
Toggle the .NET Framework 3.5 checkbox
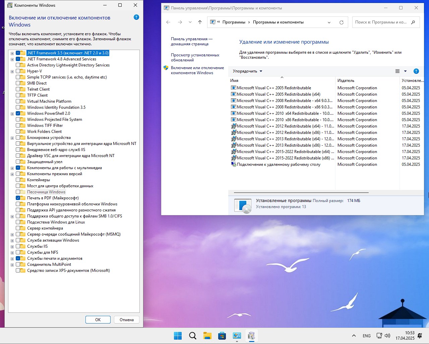point(18,53)
